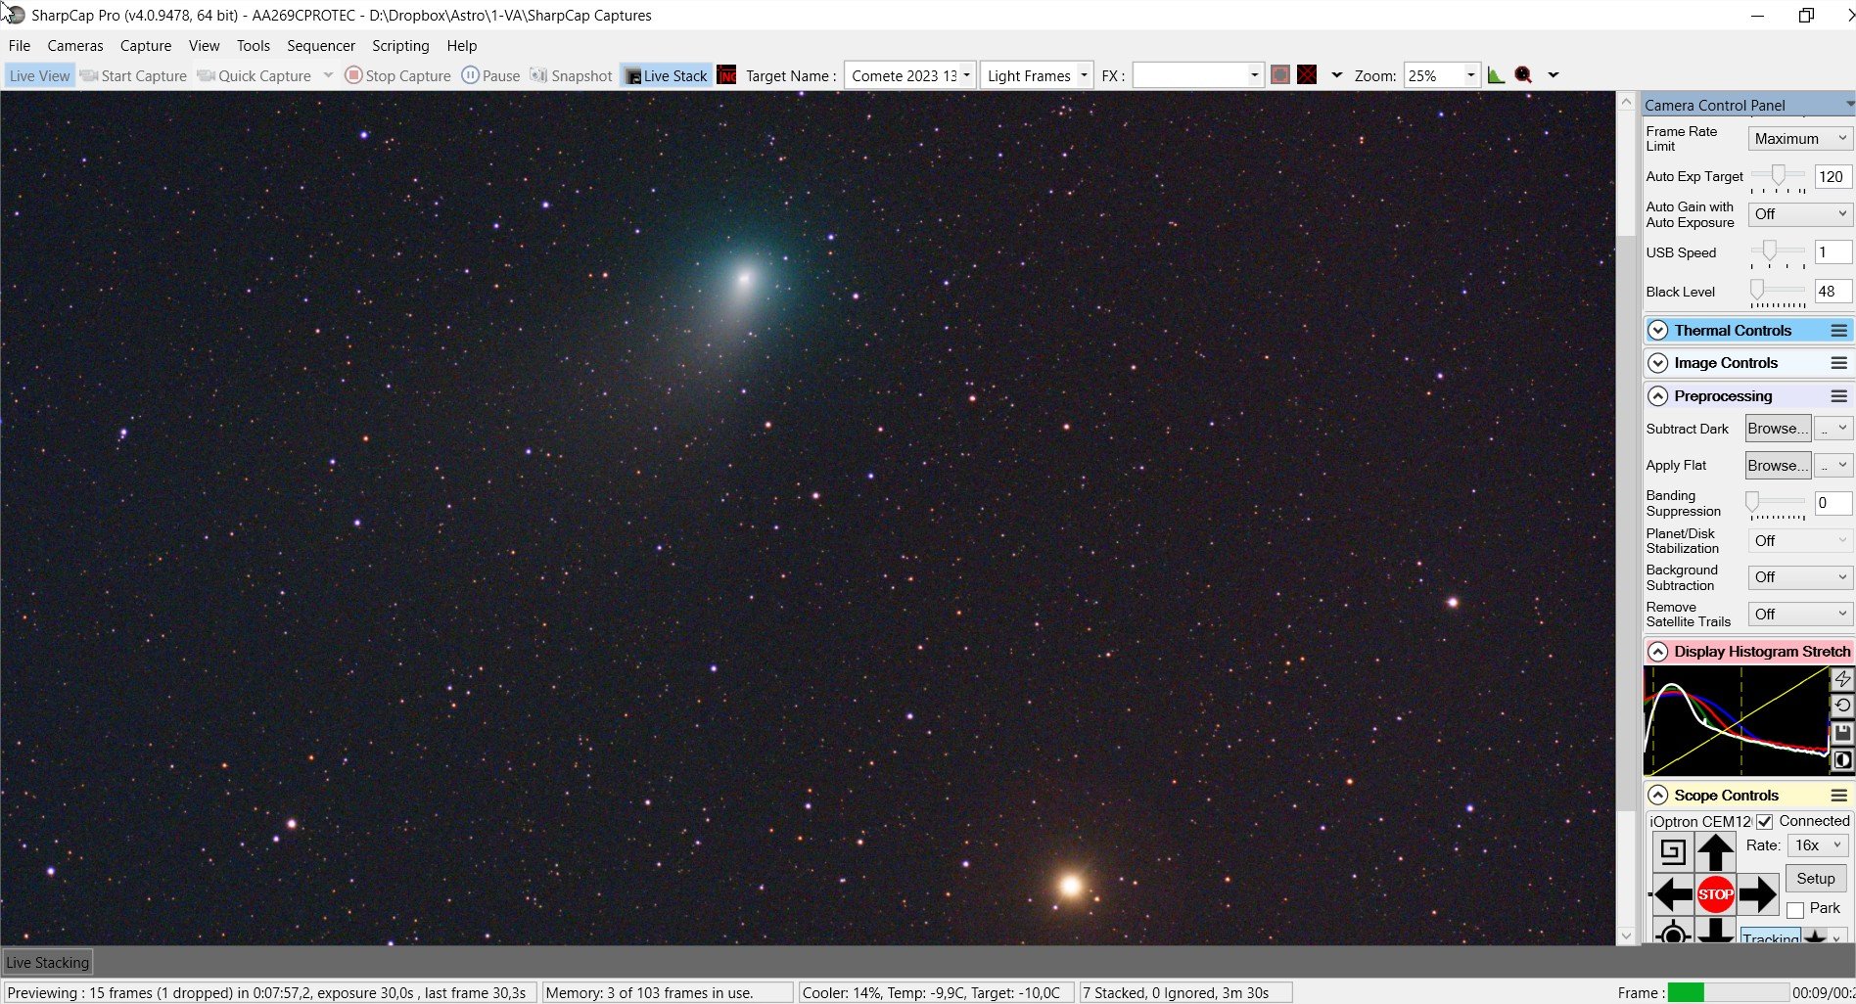Image resolution: width=1856 pixels, height=1004 pixels.
Task: Click the Stop Capture toolbar button
Action: click(398, 75)
